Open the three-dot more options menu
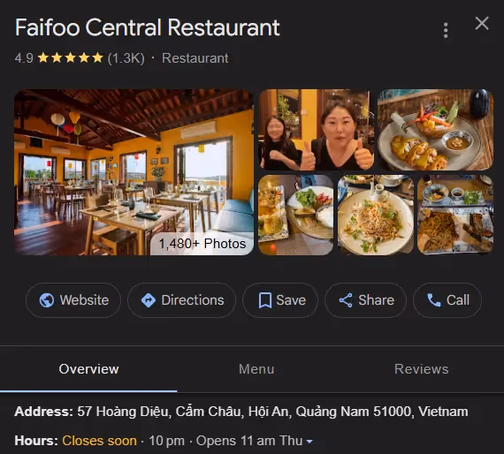Screen dimensions: 504x454 tap(446, 31)
